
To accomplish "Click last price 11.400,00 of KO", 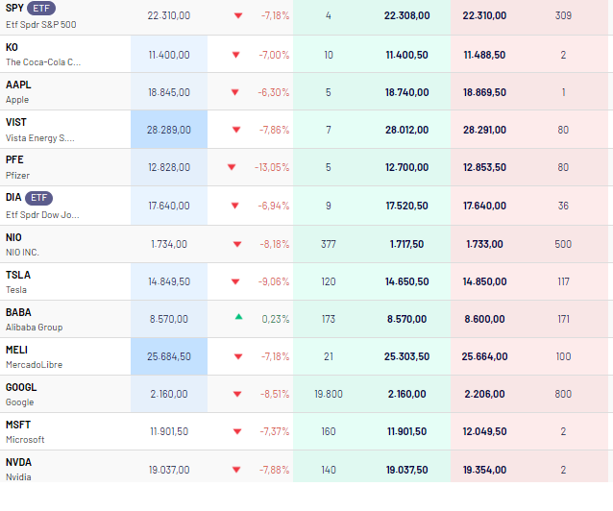I will tap(169, 55).
